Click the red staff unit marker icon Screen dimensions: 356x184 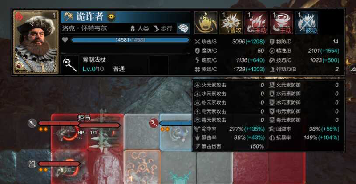(x=154, y=123)
